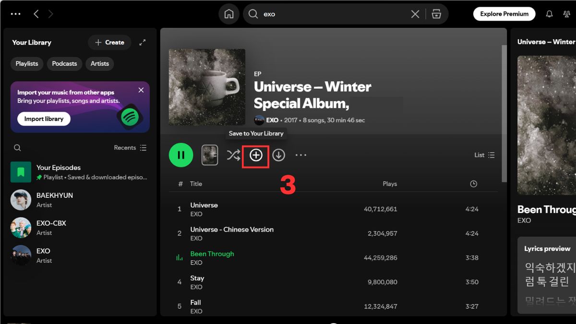Open EXO artist link under album title

tap(272, 120)
